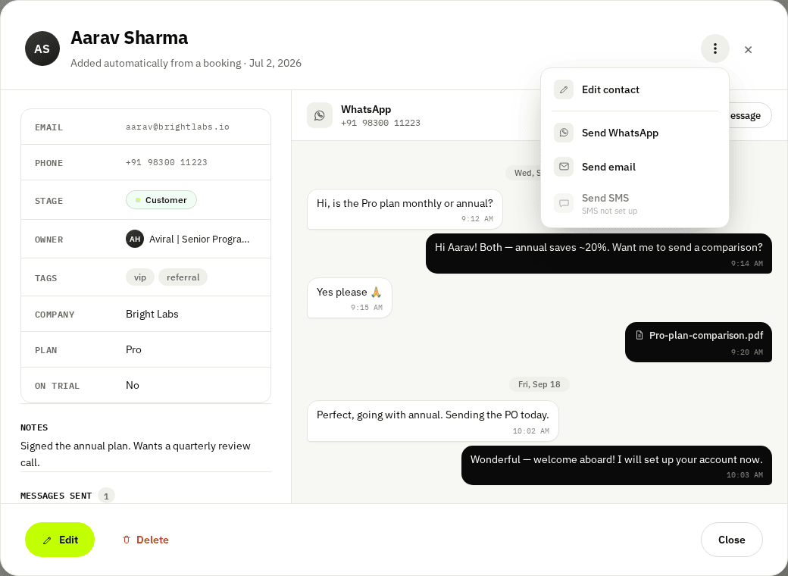
Task: Click the WhatsApp channel icon in chat header
Action: (x=320, y=115)
